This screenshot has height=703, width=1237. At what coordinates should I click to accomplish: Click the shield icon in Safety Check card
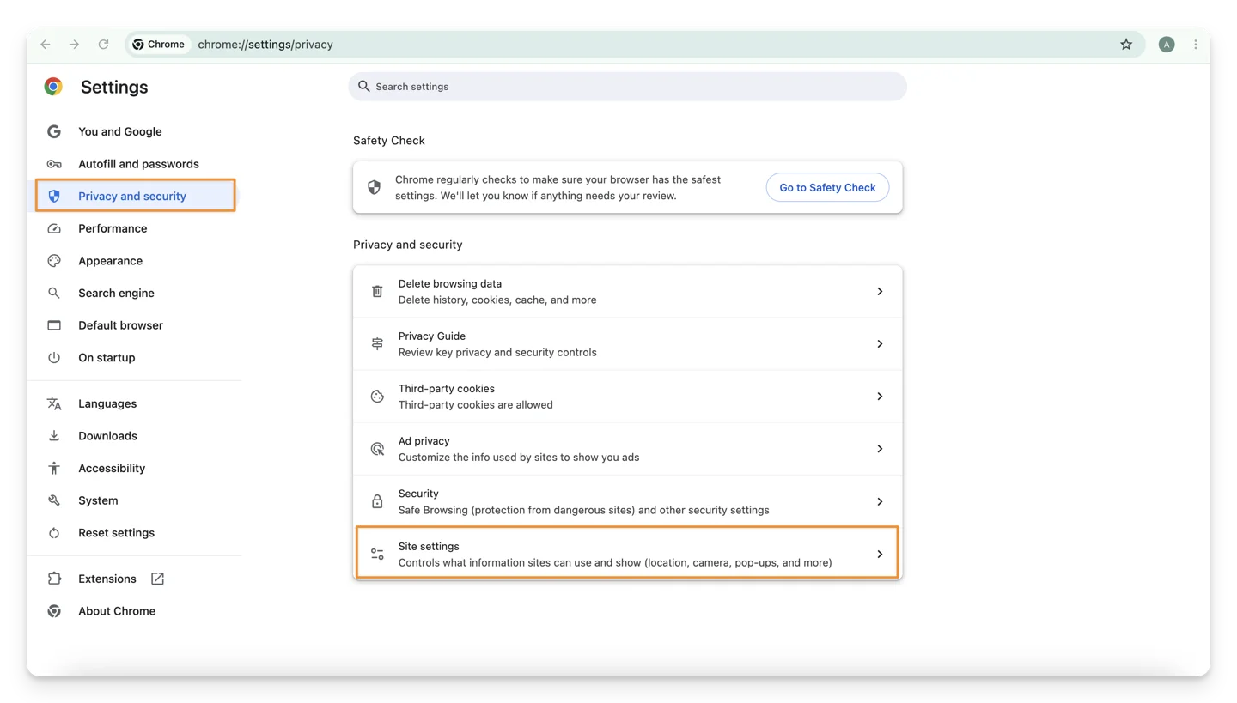[x=374, y=187]
